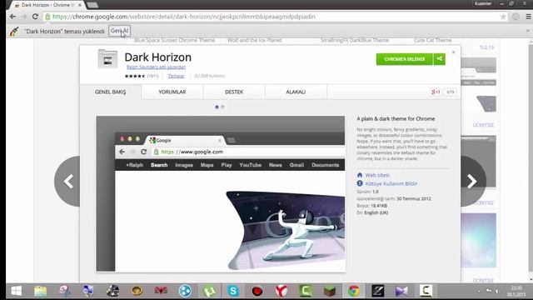Viewport: 533px width, 300px height.
Task: Open Visual Studio from the taskbar
Action: point(401,291)
